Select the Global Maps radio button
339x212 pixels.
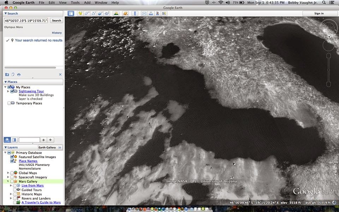coord(12,173)
